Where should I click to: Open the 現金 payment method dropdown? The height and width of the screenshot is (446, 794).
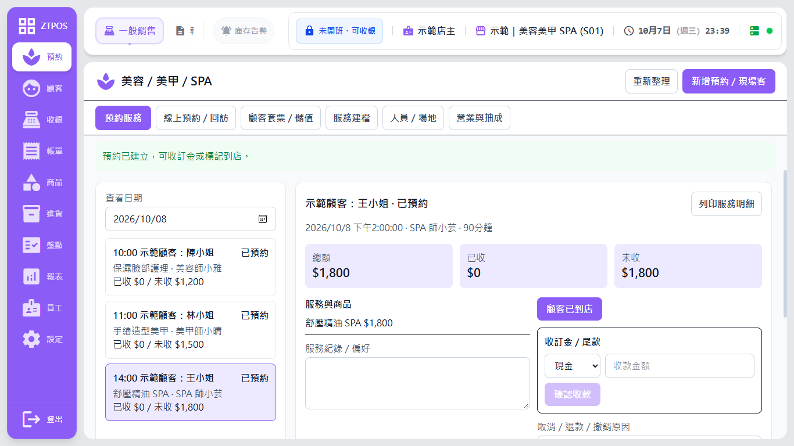pos(573,366)
